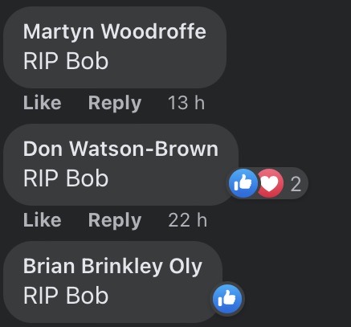This screenshot has width=351, height=327.
Task: Click the thumbs-up reaction on Brian Brinkley's comment
Action: coord(227,299)
